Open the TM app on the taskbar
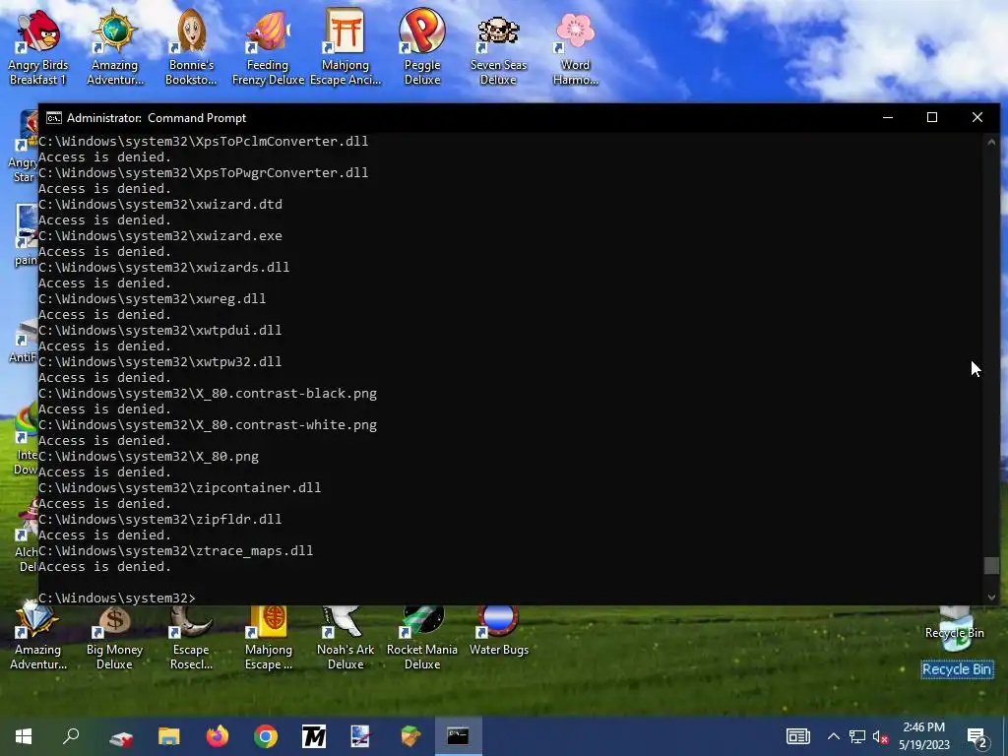 point(314,736)
